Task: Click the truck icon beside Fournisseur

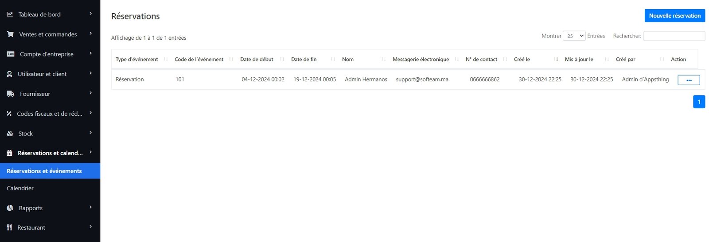Action: coord(11,94)
